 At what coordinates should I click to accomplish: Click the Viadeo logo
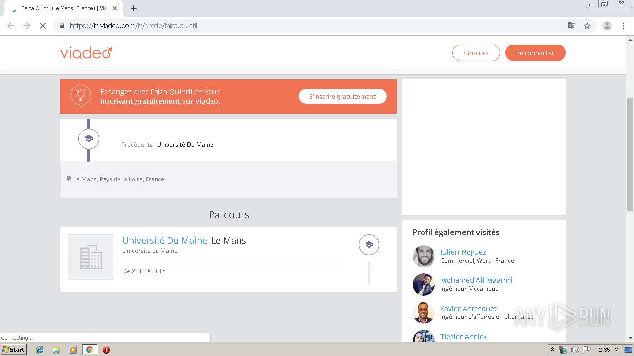(x=86, y=52)
